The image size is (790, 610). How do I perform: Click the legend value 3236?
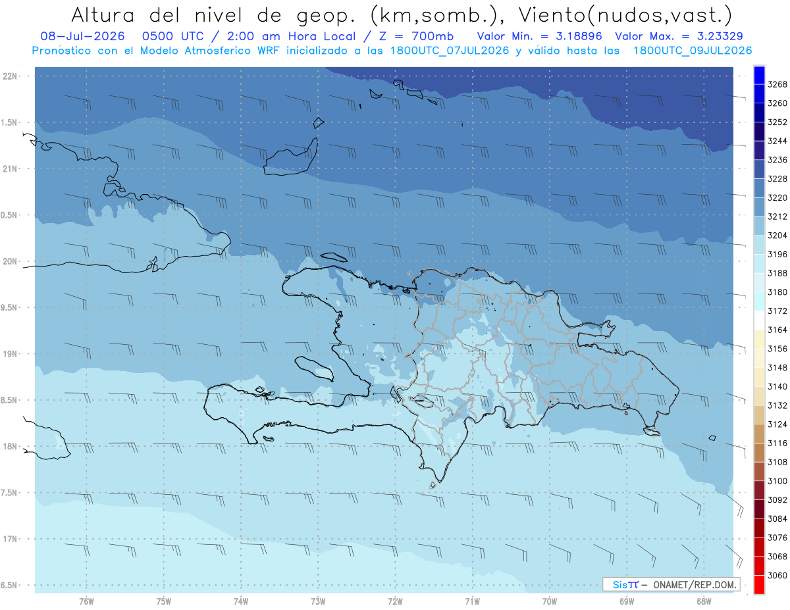(x=777, y=160)
